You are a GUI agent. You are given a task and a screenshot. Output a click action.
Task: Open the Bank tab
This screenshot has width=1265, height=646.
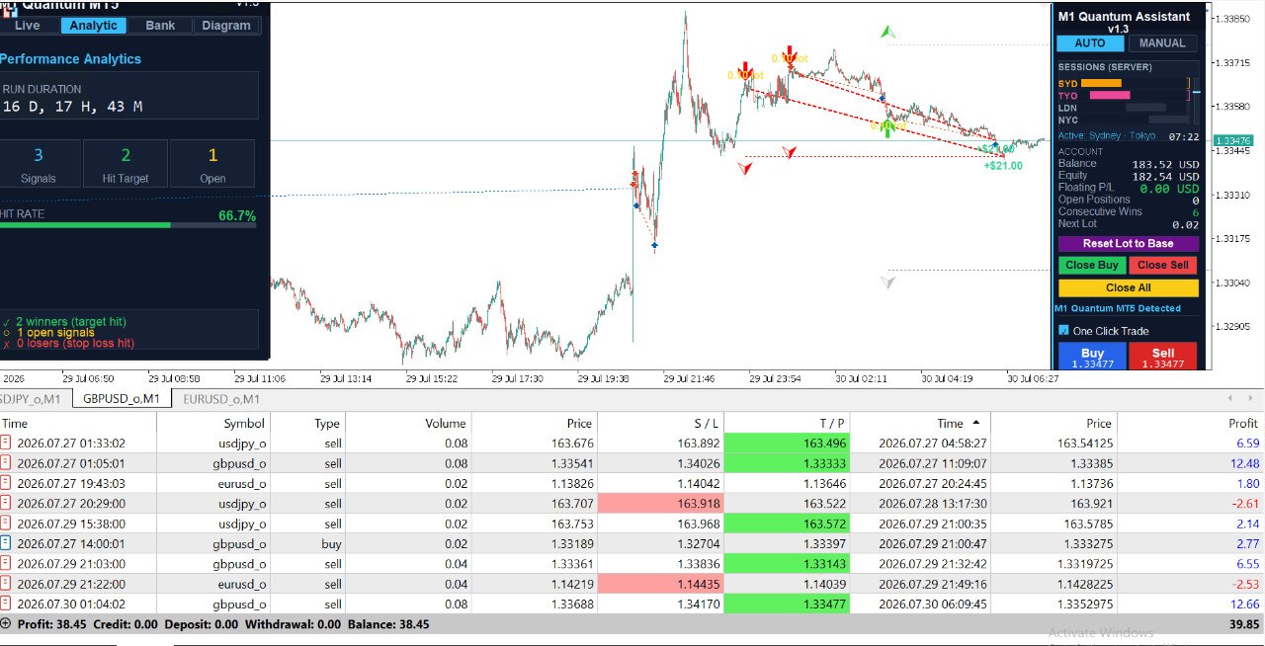point(160,26)
